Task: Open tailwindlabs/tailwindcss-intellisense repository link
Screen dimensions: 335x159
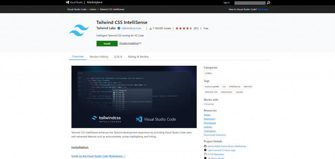Action: pyautogui.click(x=227, y=146)
